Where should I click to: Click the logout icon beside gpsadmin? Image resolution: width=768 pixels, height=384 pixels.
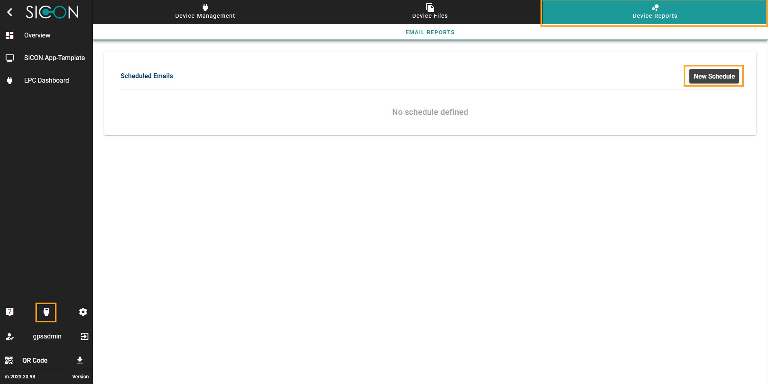click(84, 336)
